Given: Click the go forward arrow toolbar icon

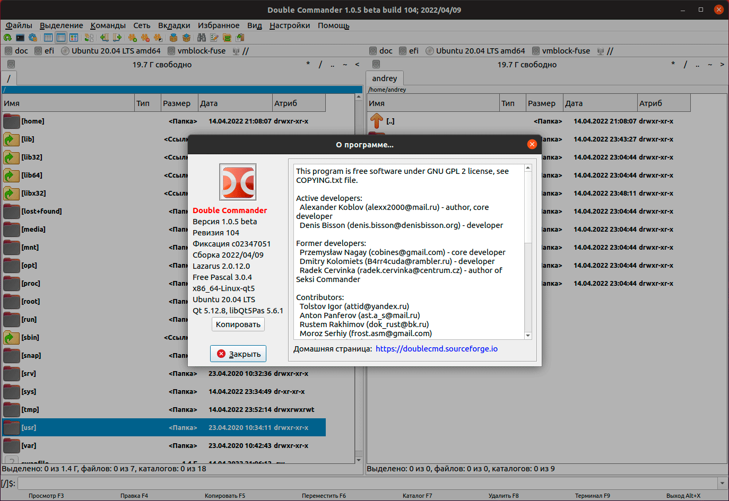Looking at the screenshot, I should (x=117, y=38).
